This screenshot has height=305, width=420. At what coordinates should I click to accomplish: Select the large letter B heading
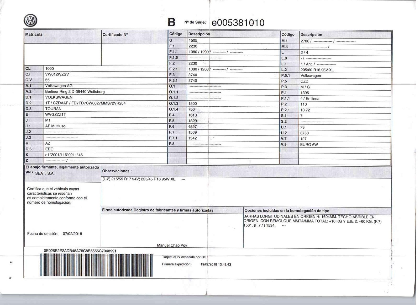171,23
